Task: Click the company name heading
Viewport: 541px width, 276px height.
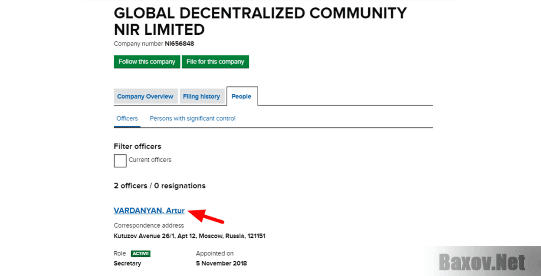Action: pos(260,21)
